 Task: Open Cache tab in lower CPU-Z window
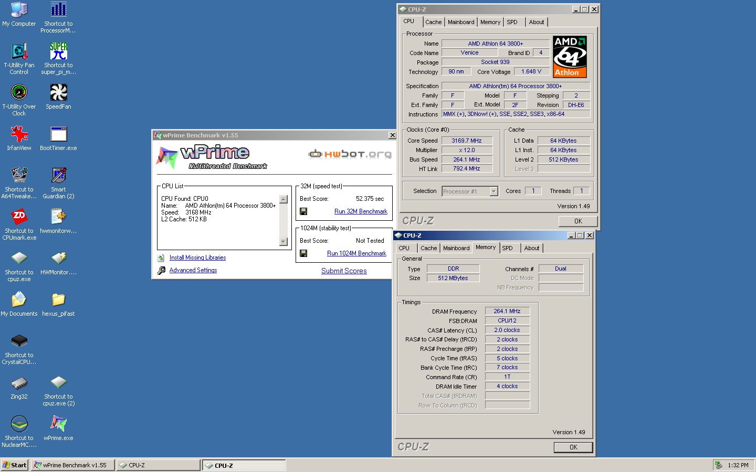point(428,248)
